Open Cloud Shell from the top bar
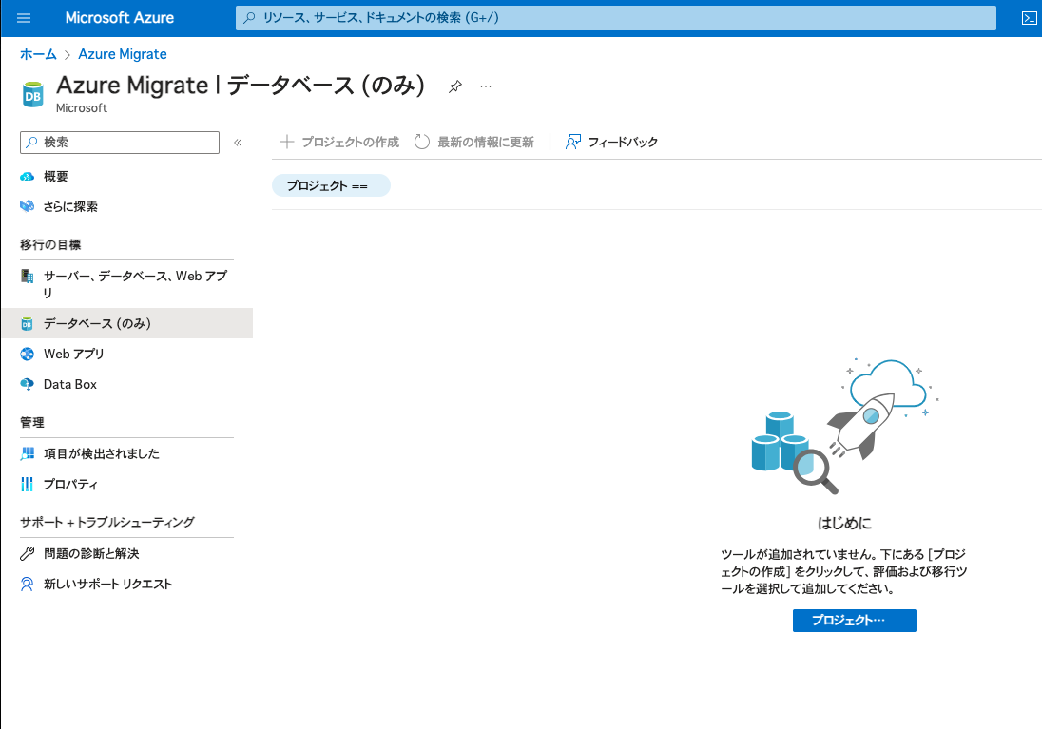The image size is (1042, 729). 1029,17
